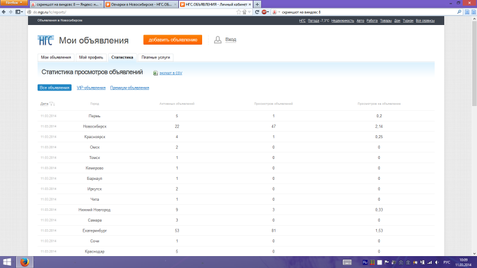This screenshot has height=268, width=477.
Task: Sort table by the Дата column header
Action: click(44, 104)
